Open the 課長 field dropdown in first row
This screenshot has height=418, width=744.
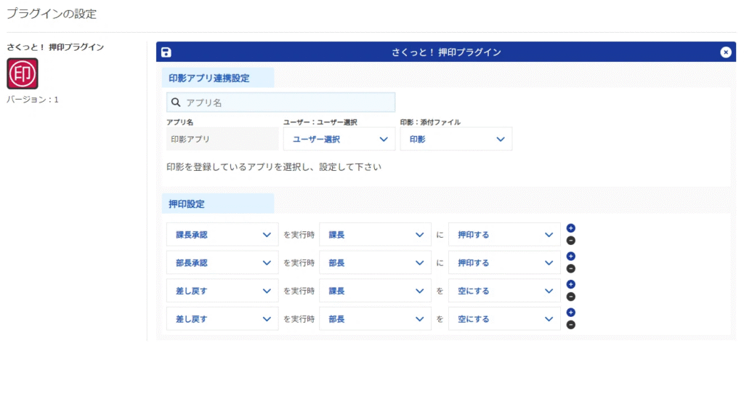375,235
